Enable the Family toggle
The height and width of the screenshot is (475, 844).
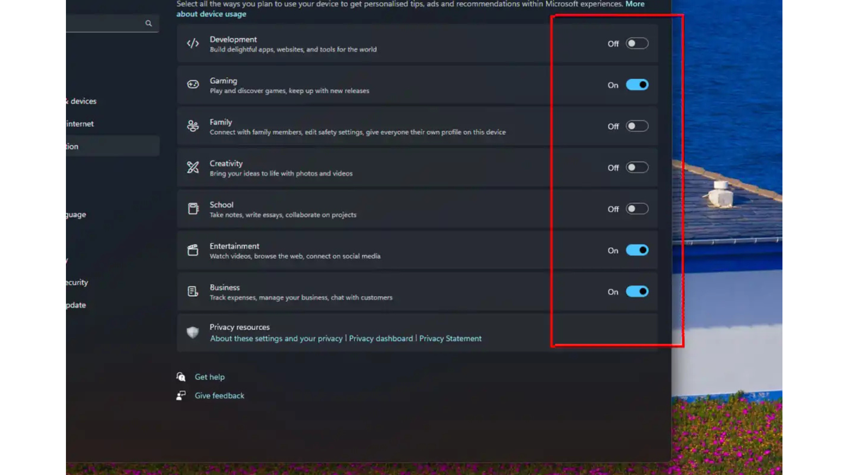click(x=637, y=126)
